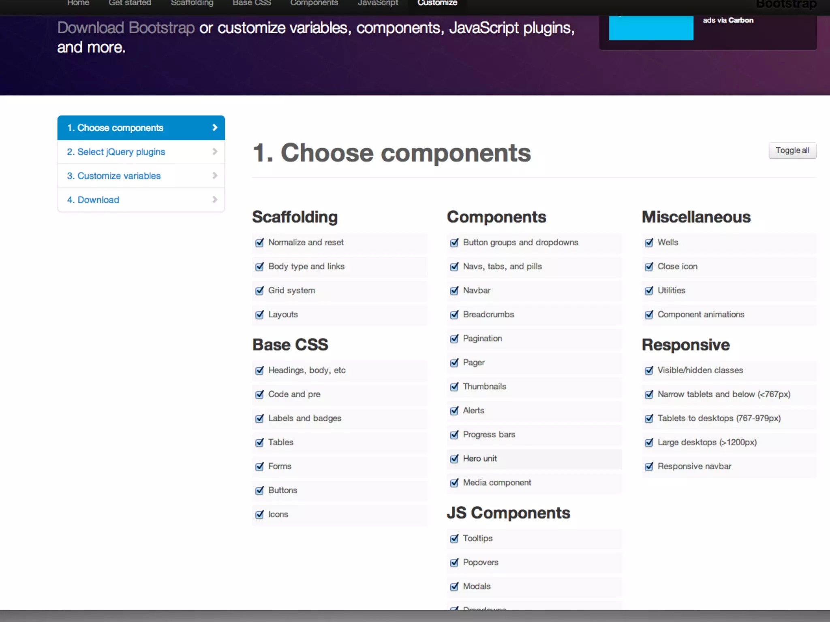830x622 pixels.
Task: Uncheck Responsive navbar
Action: coord(649,466)
